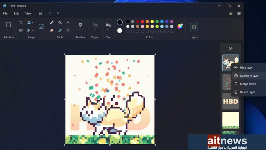The image size is (266, 150).
Task: Select secondary color white circle
Action: (119, 30)
